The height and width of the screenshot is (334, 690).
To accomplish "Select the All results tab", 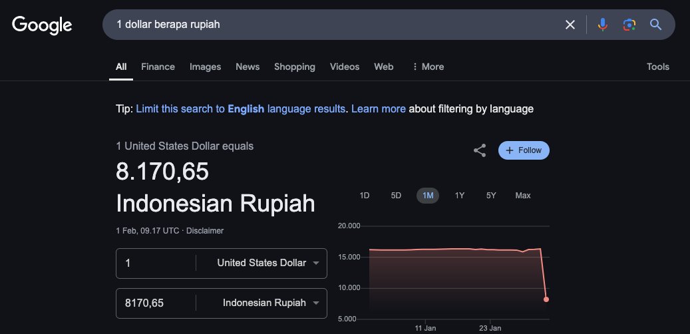I will point(121,67).
